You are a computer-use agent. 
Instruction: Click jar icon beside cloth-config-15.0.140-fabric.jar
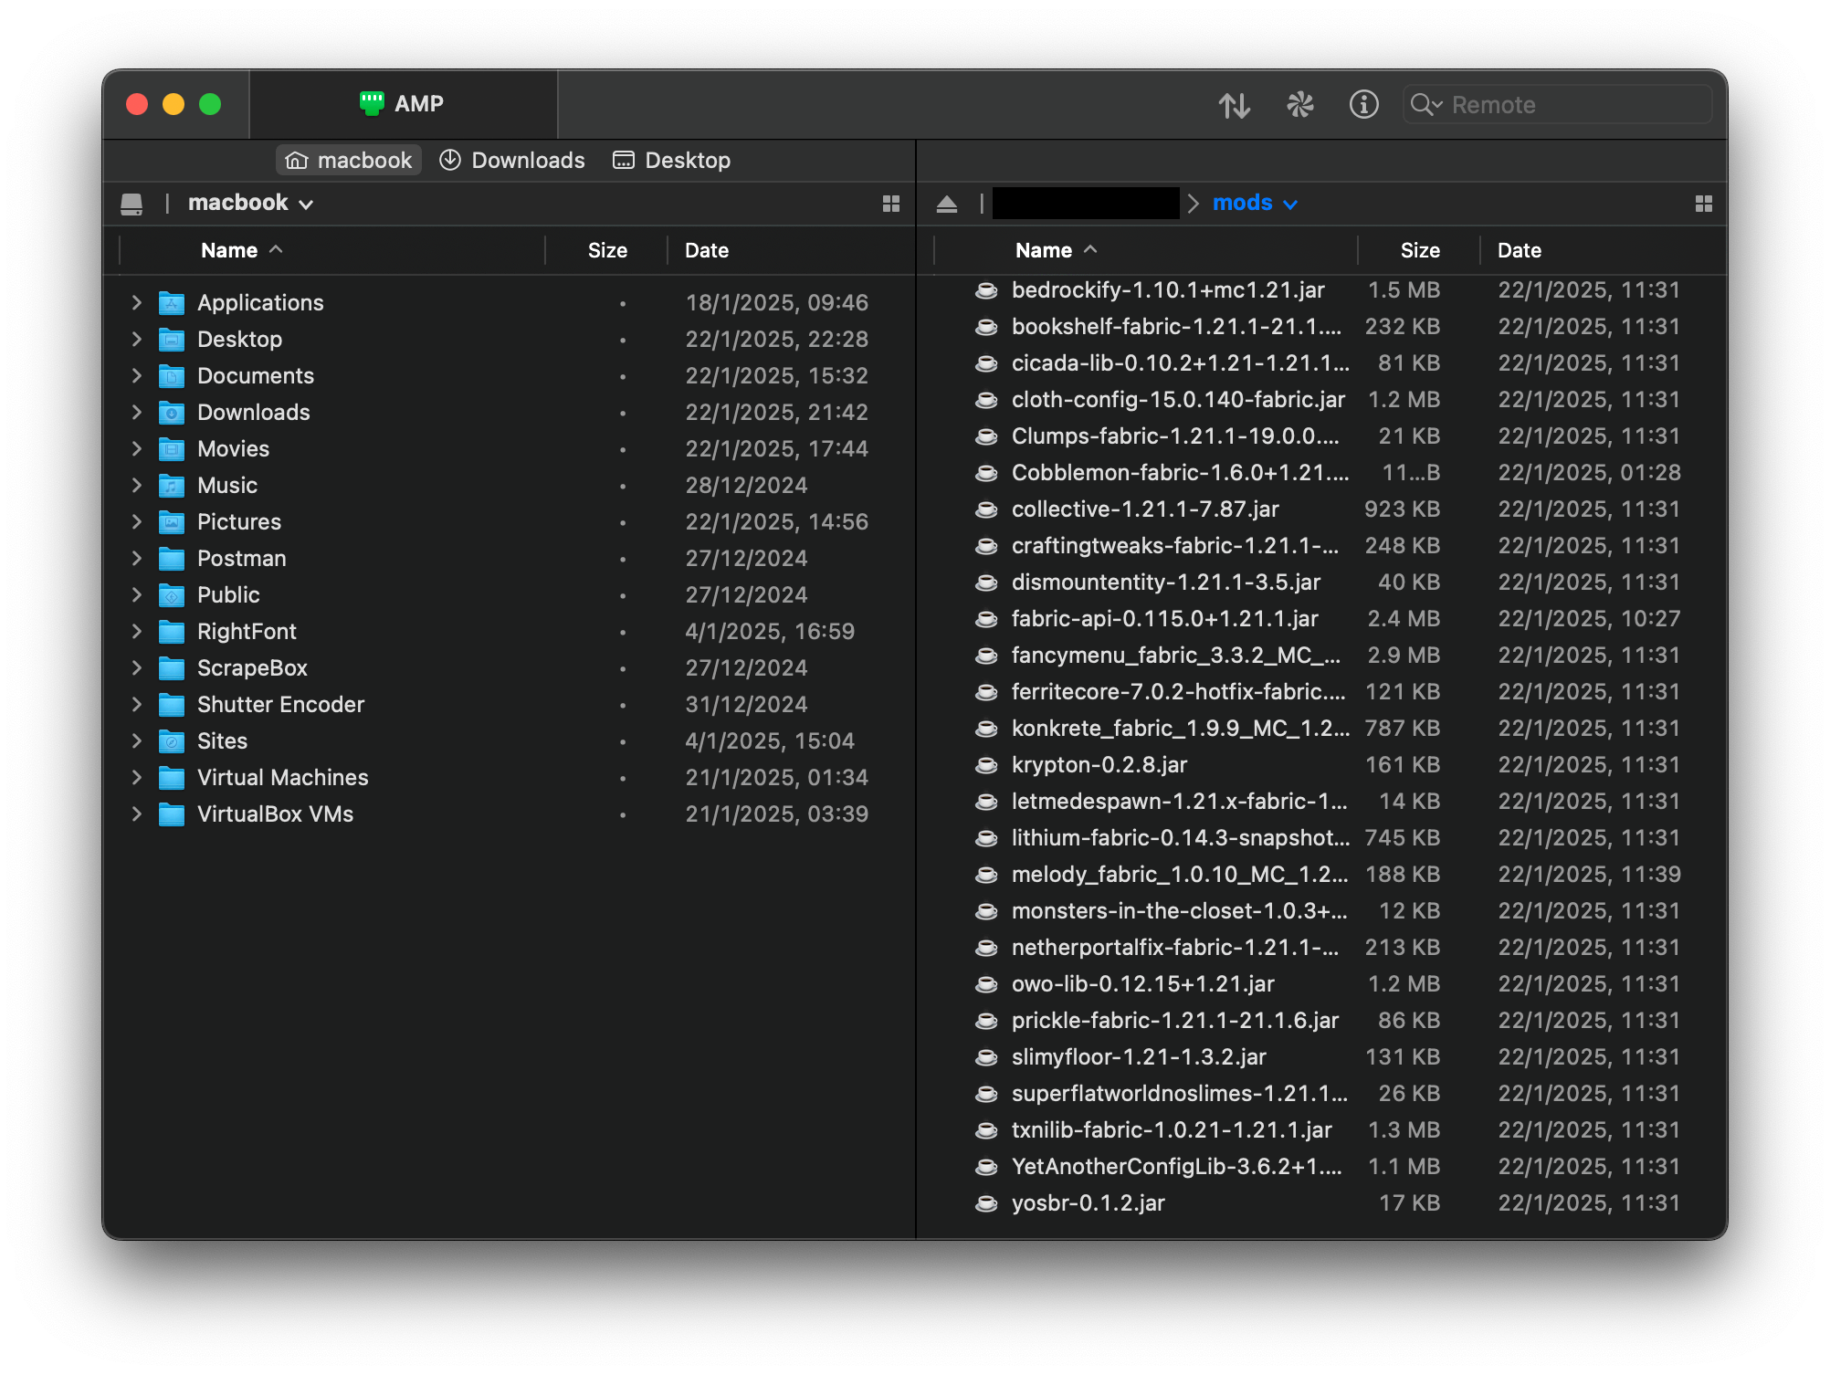[x=986, y=400]
